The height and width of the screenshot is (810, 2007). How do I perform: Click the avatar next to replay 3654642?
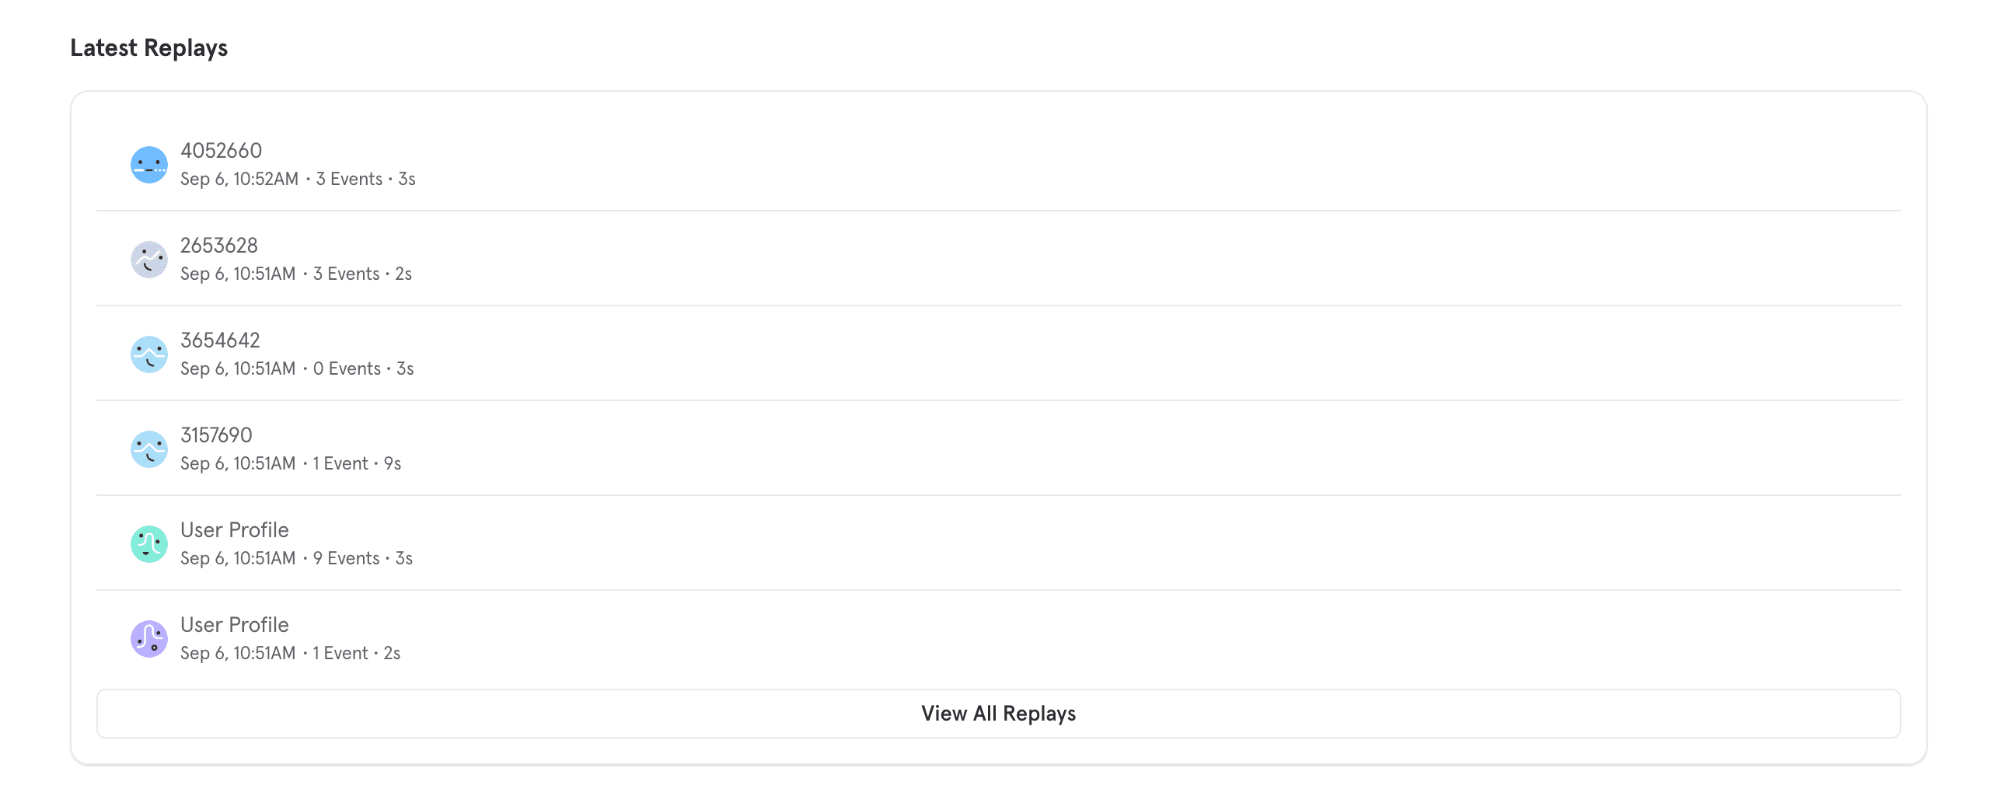click(x=148, y=354)
